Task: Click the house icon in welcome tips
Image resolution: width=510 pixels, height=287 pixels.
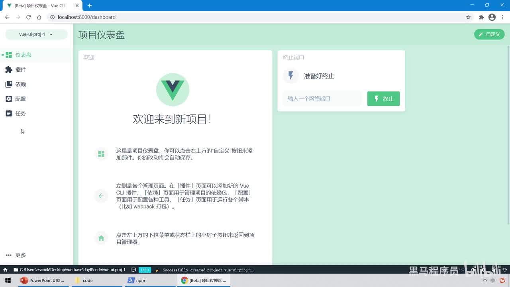Action: coord(101,238)
